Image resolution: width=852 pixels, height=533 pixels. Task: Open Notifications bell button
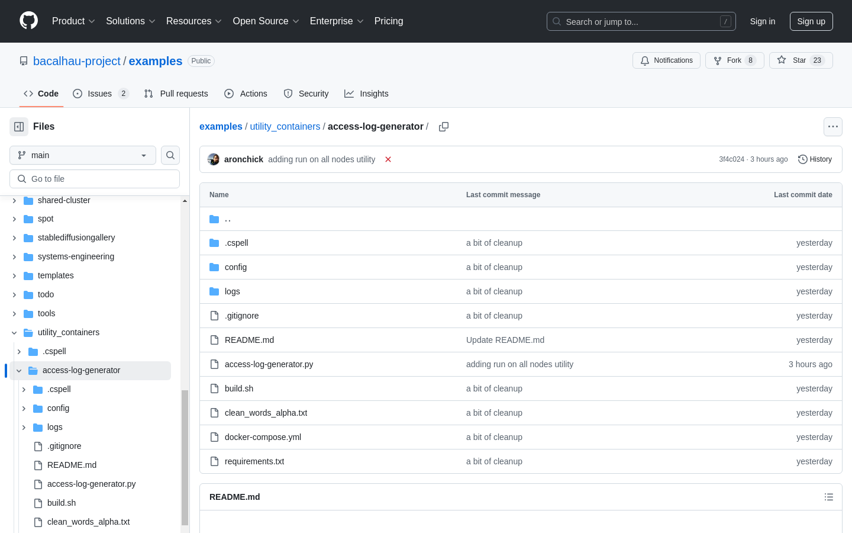pos(666,60)
